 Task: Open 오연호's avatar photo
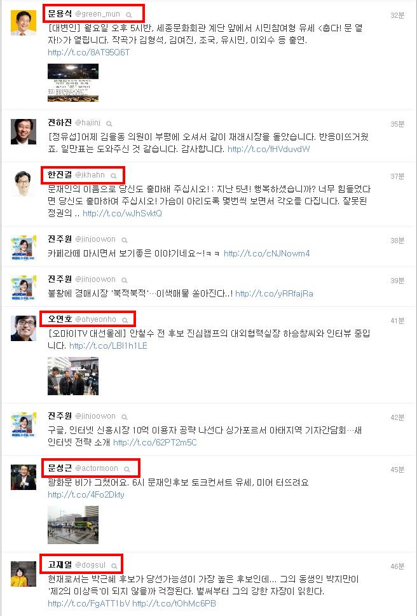click(x=24, y=328)
